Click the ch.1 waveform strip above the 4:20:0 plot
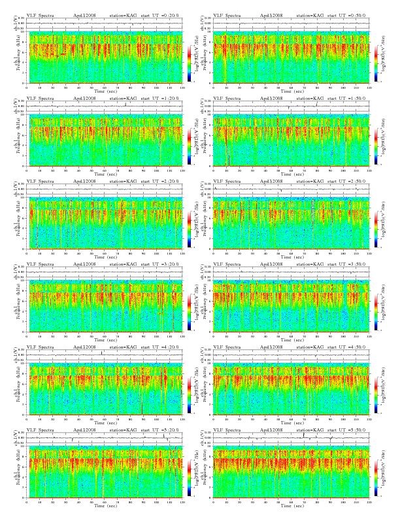400x517 pixels. [x=105, y=355]
